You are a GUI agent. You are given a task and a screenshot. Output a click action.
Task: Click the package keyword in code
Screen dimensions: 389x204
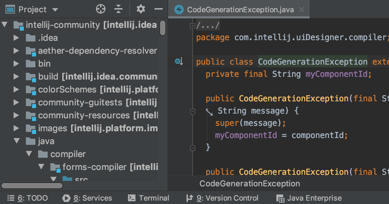pos(213,37)
